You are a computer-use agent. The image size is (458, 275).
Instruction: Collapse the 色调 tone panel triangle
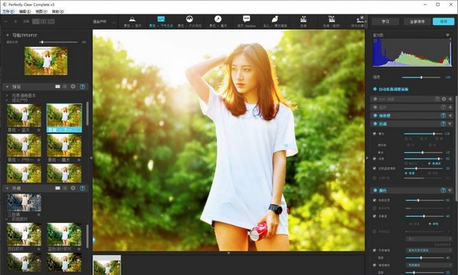[x=450, y=124]
